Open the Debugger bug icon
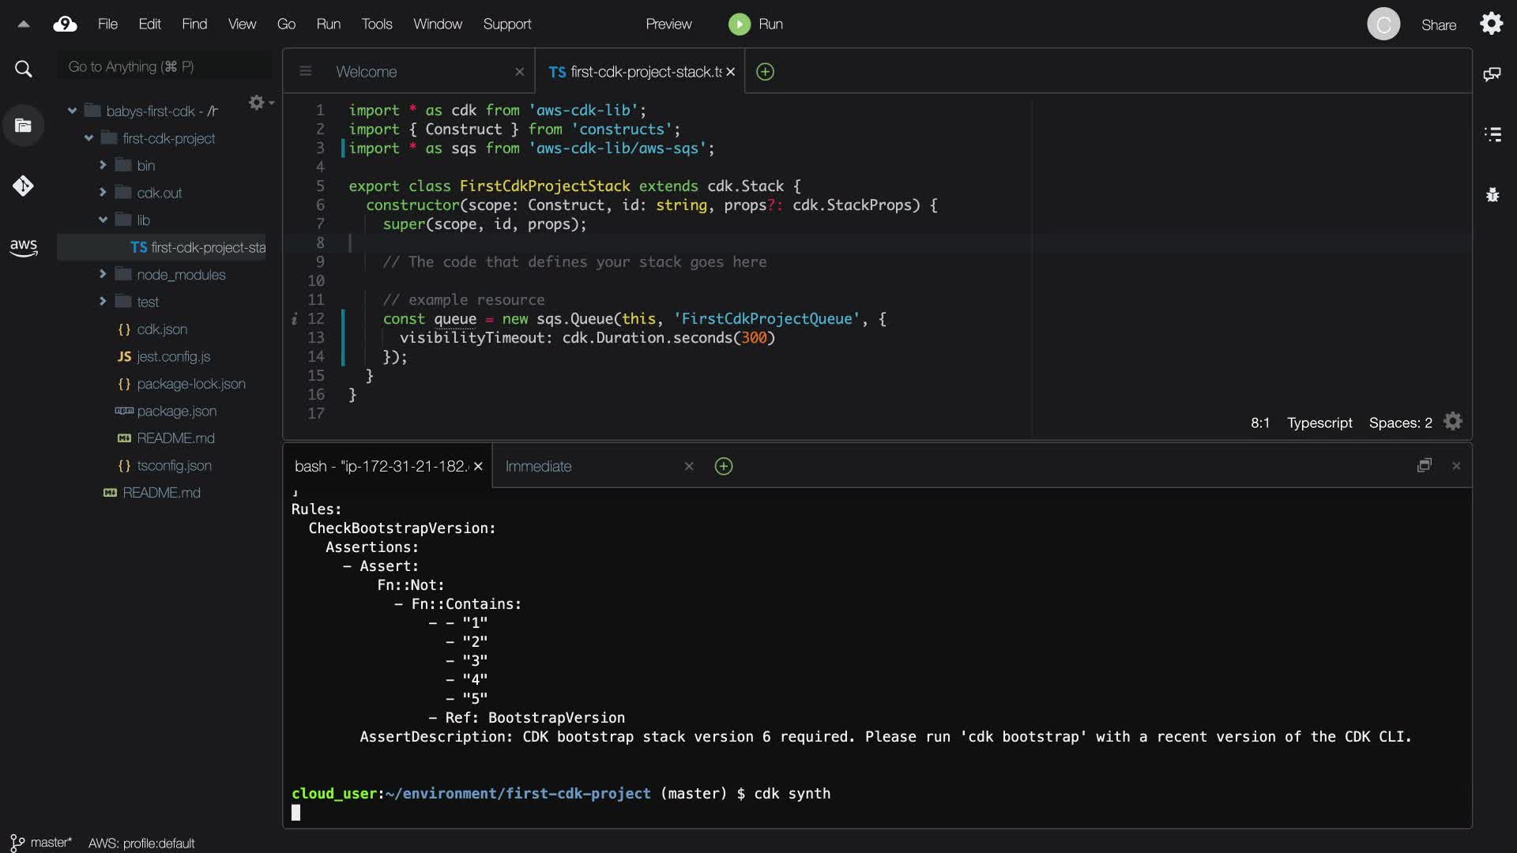Screen dimensions: 1517x853 tap(1492, 194)
